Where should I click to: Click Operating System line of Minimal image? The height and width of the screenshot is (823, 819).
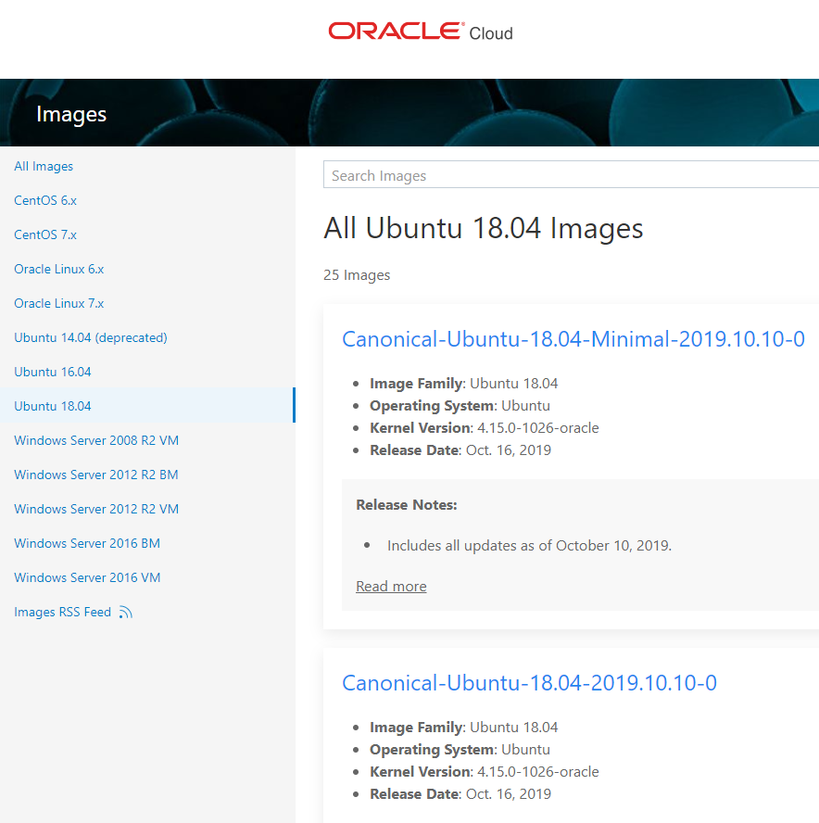[460, 406]
